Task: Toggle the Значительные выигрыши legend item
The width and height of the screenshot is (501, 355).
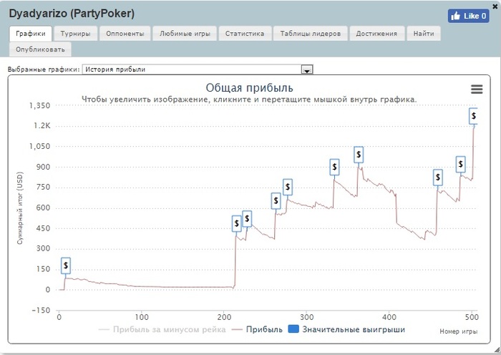Action: [346, 329]
